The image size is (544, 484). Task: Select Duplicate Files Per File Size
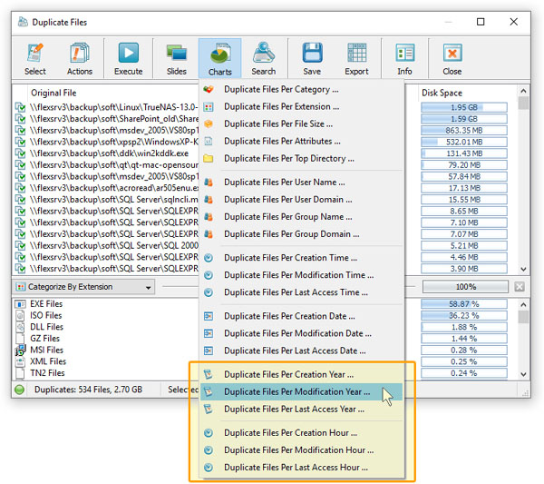point(301,124)
